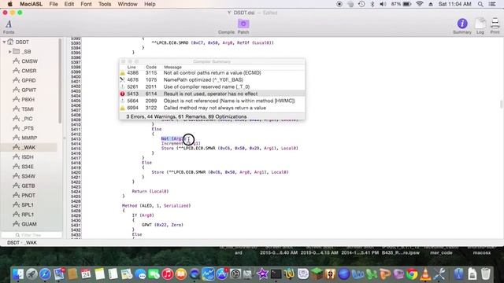The height and width of the screenshot is (283, 504).
Task: Open the Font menu
Action: click(x=86, y=4)
